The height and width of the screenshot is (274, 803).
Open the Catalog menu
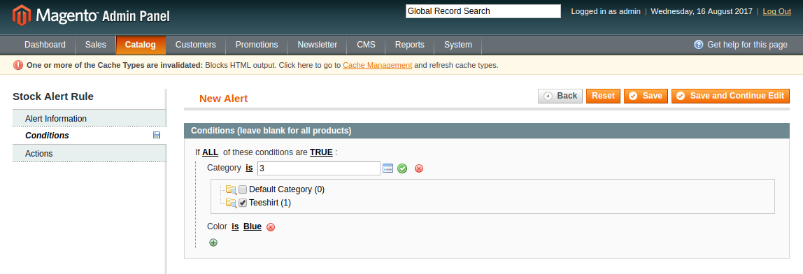point(141,45)
